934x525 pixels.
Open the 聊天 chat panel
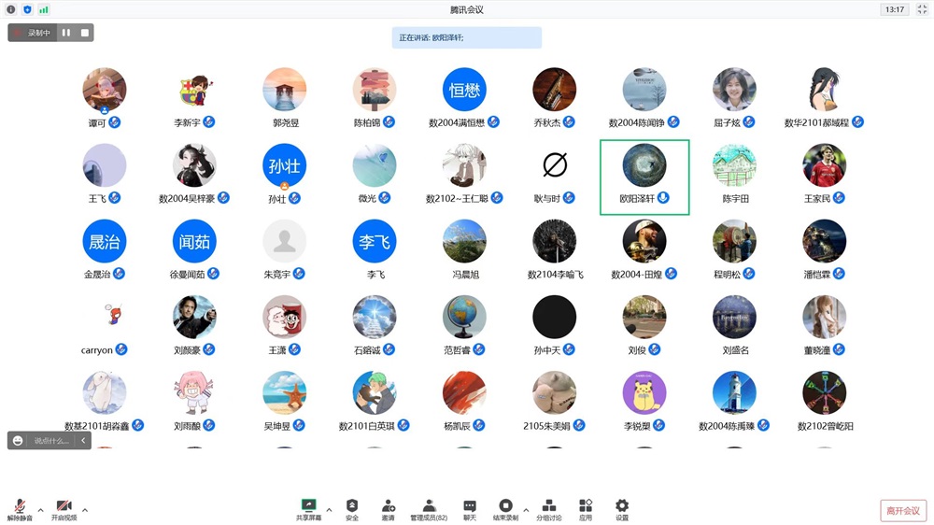coord(470,507)
